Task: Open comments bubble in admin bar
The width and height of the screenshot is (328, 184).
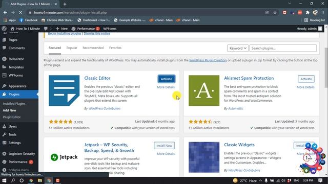Action: point(48,29)
